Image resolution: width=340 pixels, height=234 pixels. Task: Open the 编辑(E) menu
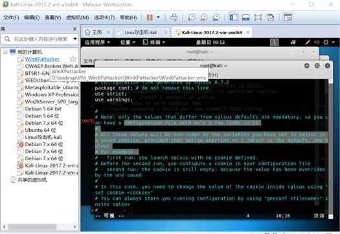pos(32,17)
